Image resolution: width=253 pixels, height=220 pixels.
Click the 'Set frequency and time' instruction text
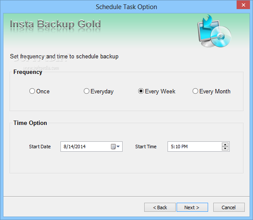(x=64, y=57)
